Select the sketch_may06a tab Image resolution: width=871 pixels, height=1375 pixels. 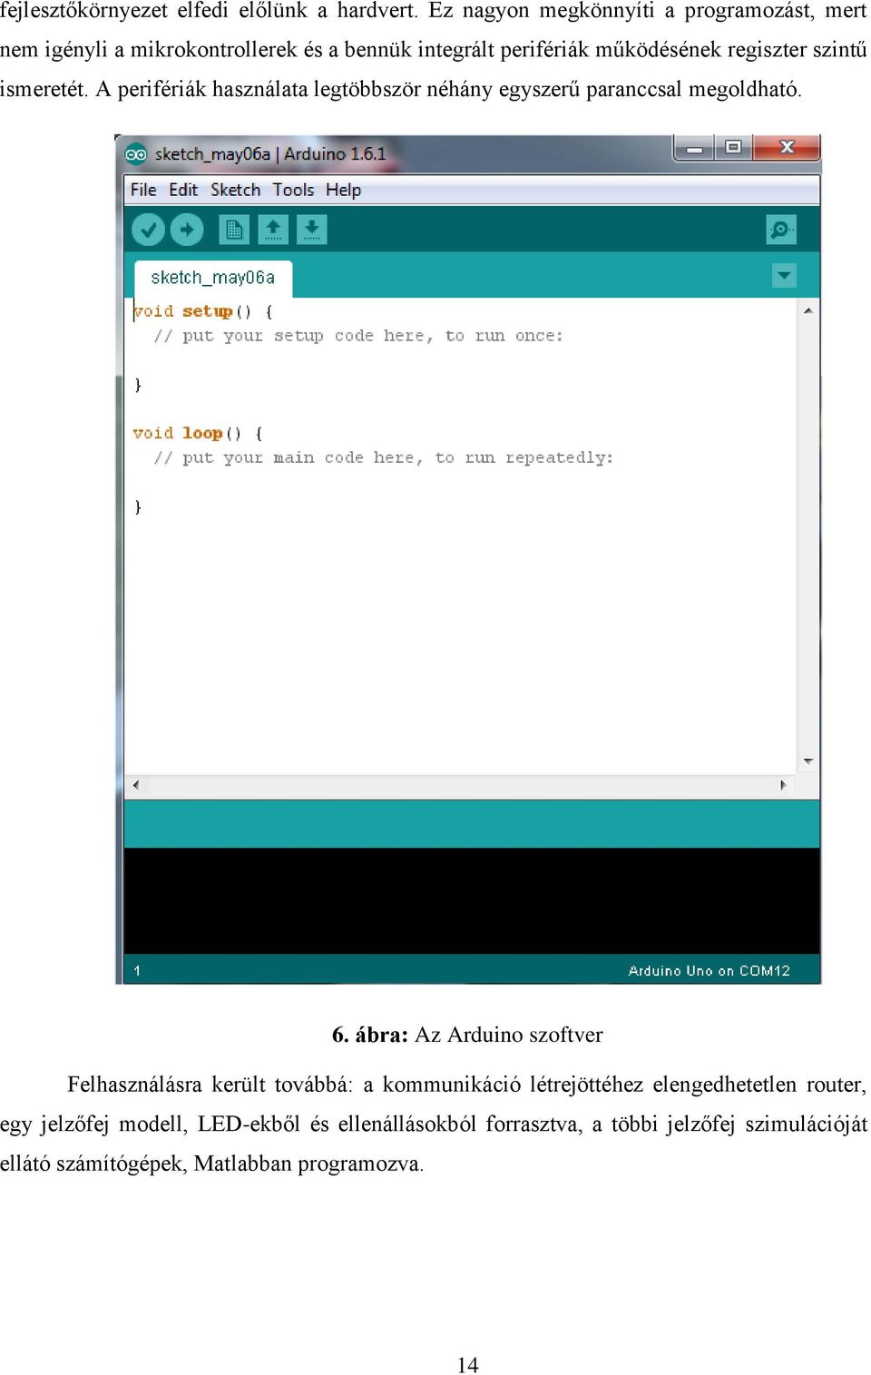[213, 278]
